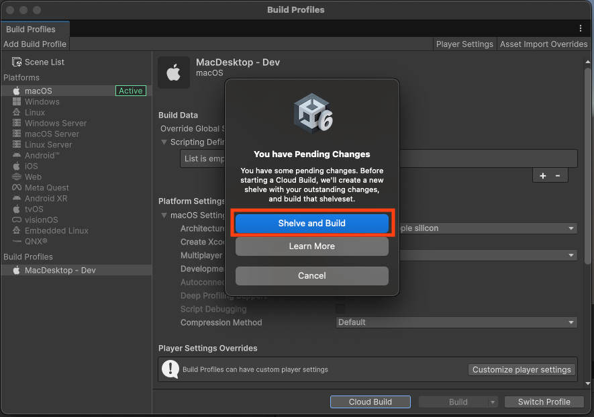This screenshot has height=417, width=594.
Task: Open the Build button dropdown arrow
Action: point(493,402)
